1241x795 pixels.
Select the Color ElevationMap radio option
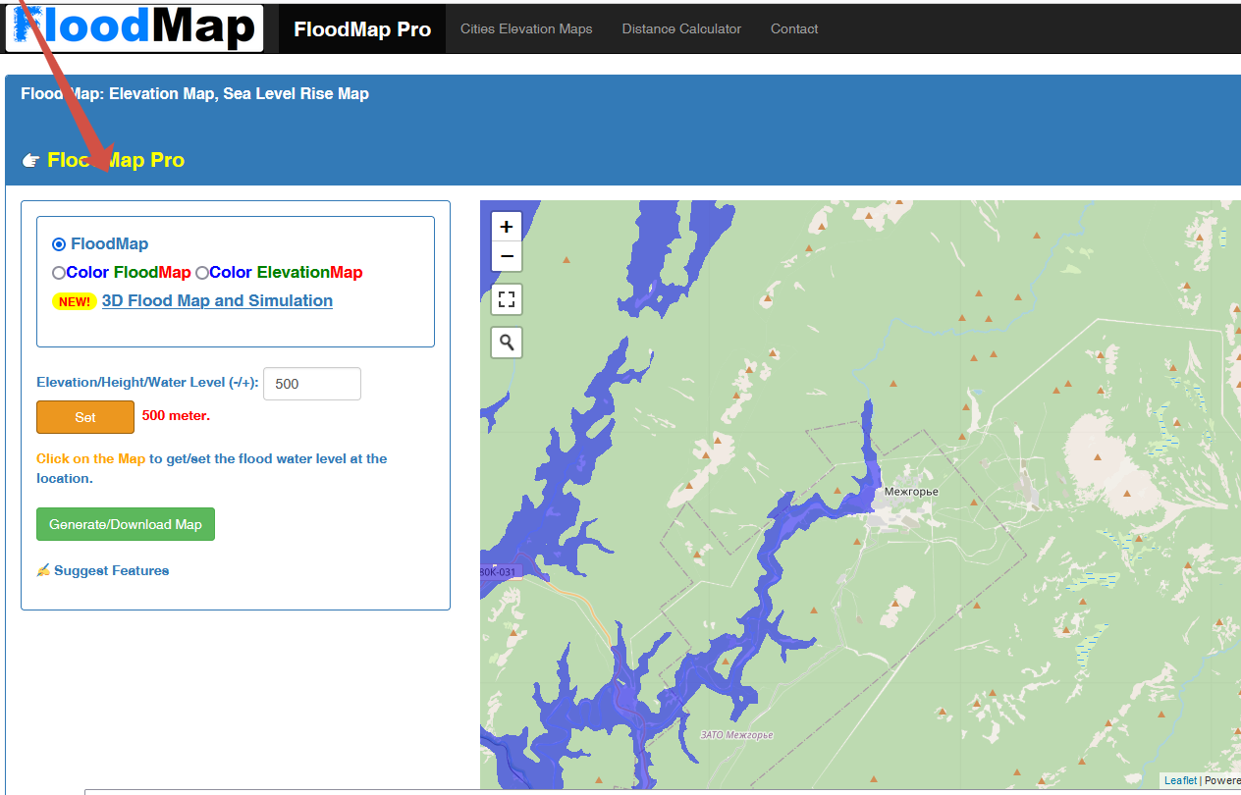(x=202, y=273)
